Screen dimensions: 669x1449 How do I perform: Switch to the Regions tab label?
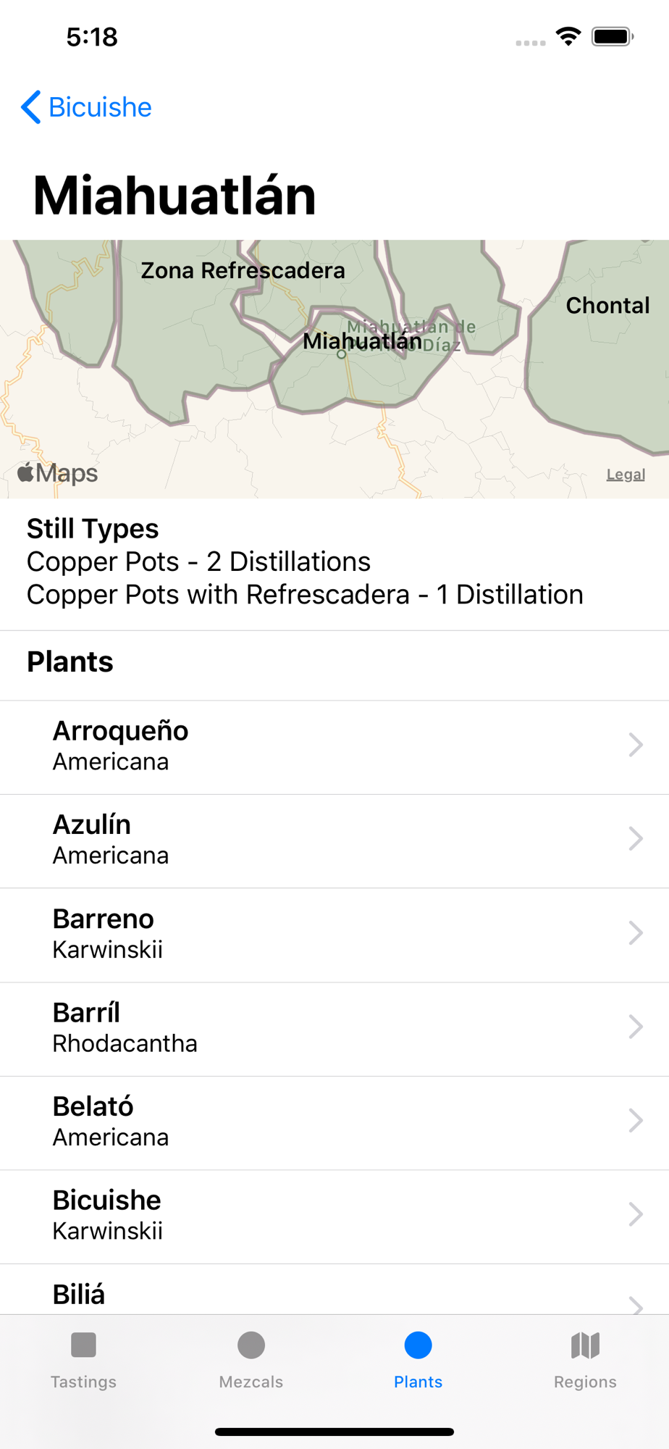coord(585,1382)
